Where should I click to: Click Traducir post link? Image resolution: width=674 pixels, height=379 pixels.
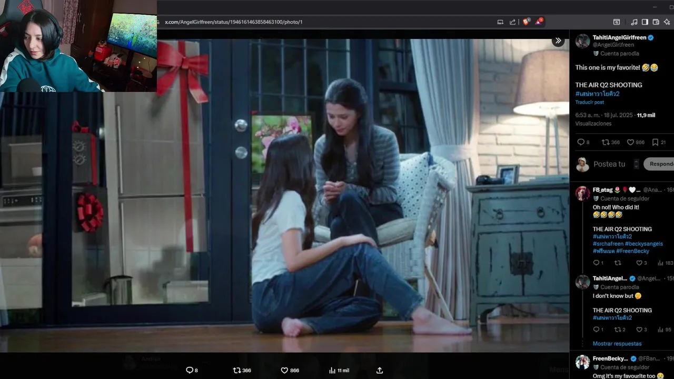pyautogui.click(x=589, y=102)
